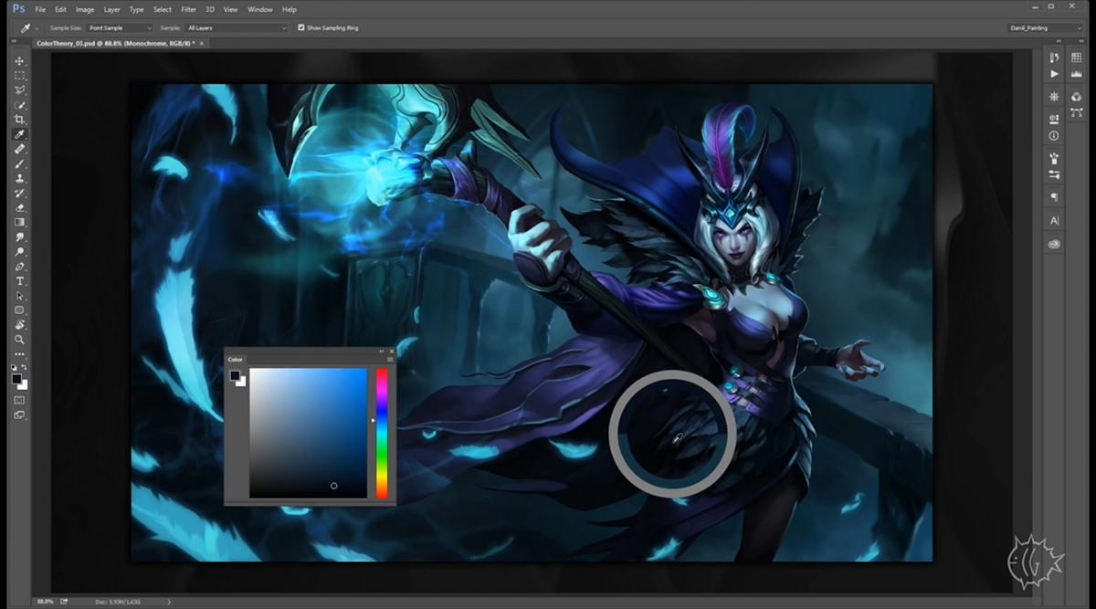The image size is (1096, 609).
Task: Reset default foreground and background colors
Action: pos(13,367)
